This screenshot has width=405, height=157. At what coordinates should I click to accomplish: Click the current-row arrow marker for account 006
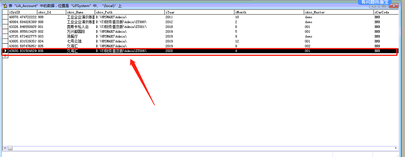[x=6, y=51]
